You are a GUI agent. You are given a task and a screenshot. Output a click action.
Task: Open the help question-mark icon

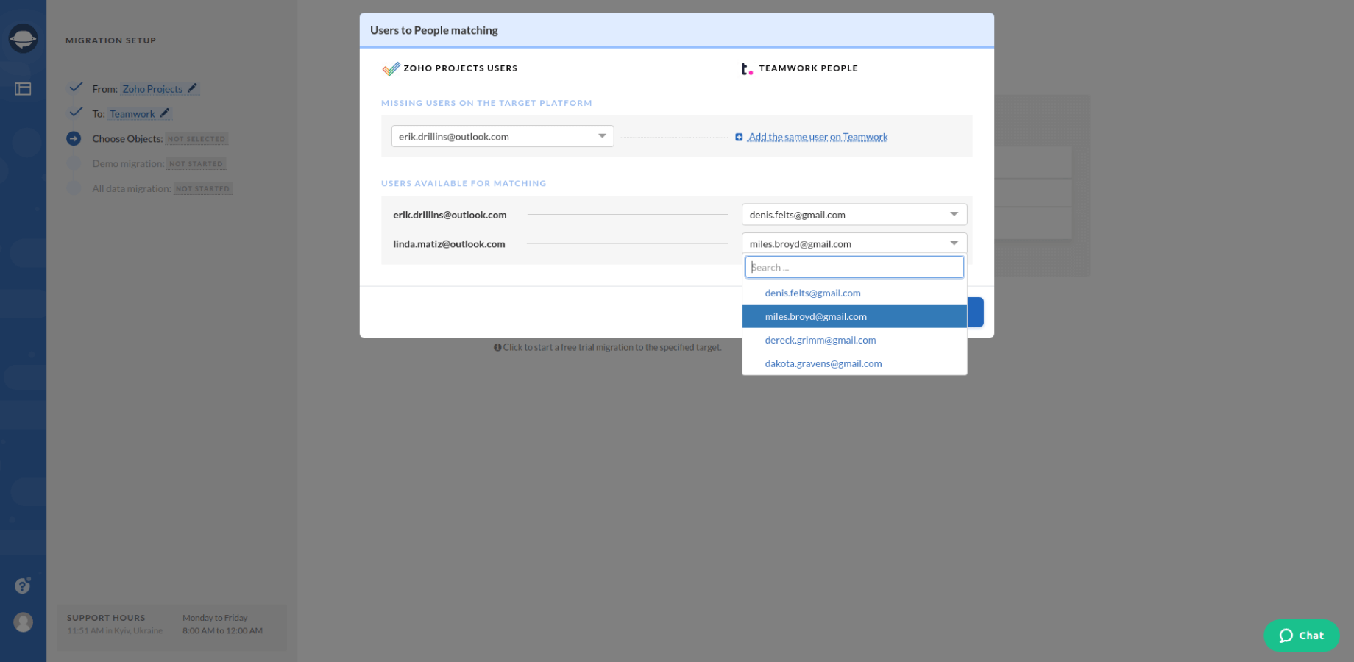tap(23, 586)
